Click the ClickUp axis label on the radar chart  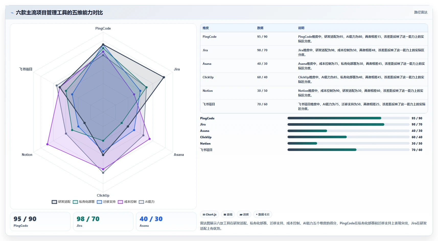coord(103,195)
